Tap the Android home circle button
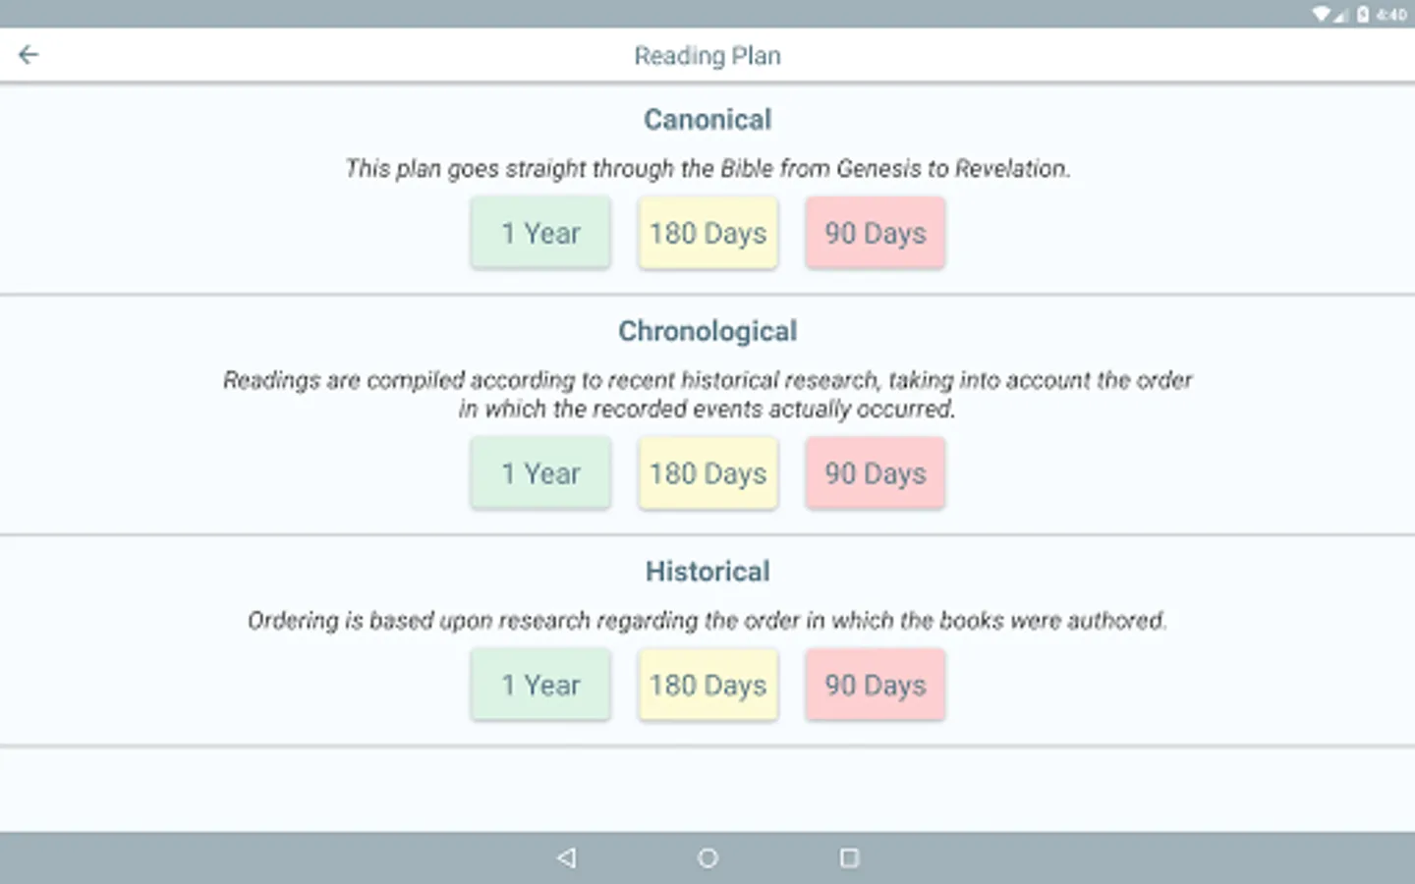Viewport: 1415px width, 884px height. point(707,857)
